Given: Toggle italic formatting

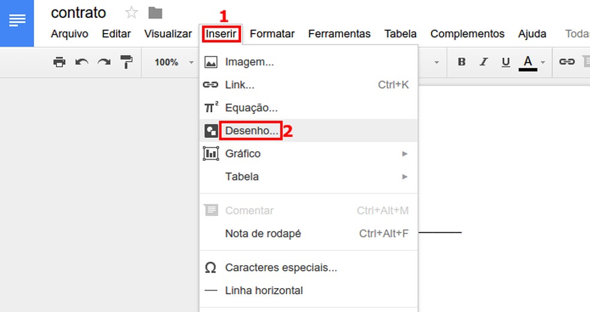Looking at the screenshot, I should tap(483, 62).
